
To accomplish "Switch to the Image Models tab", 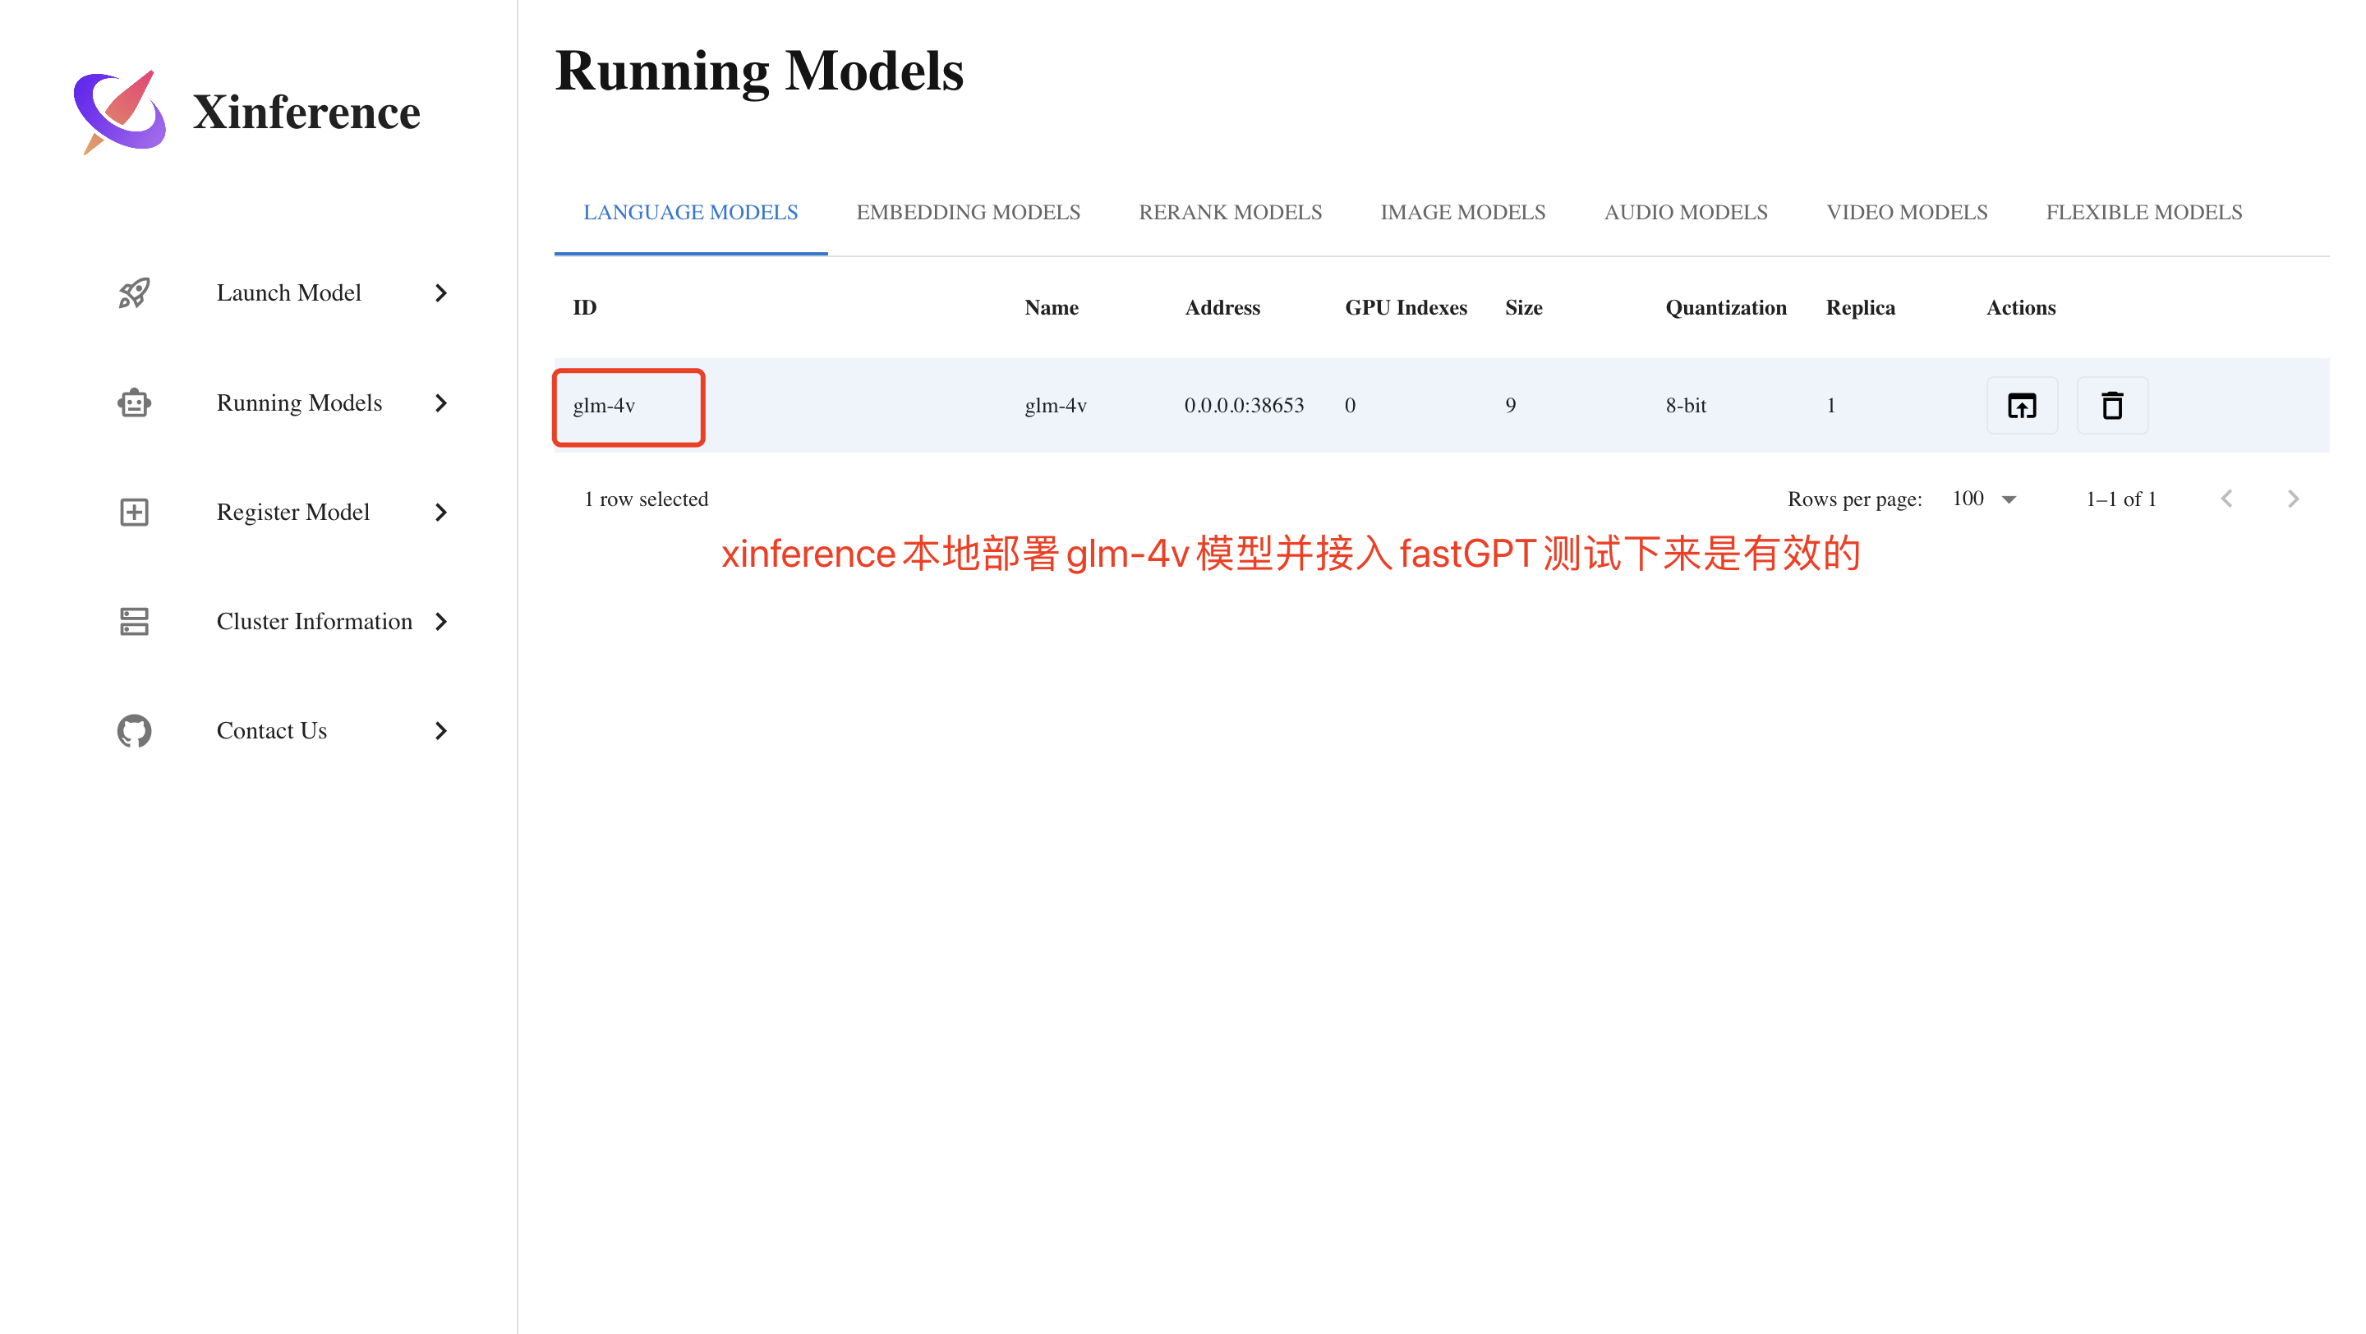I will coord(1462,212).
